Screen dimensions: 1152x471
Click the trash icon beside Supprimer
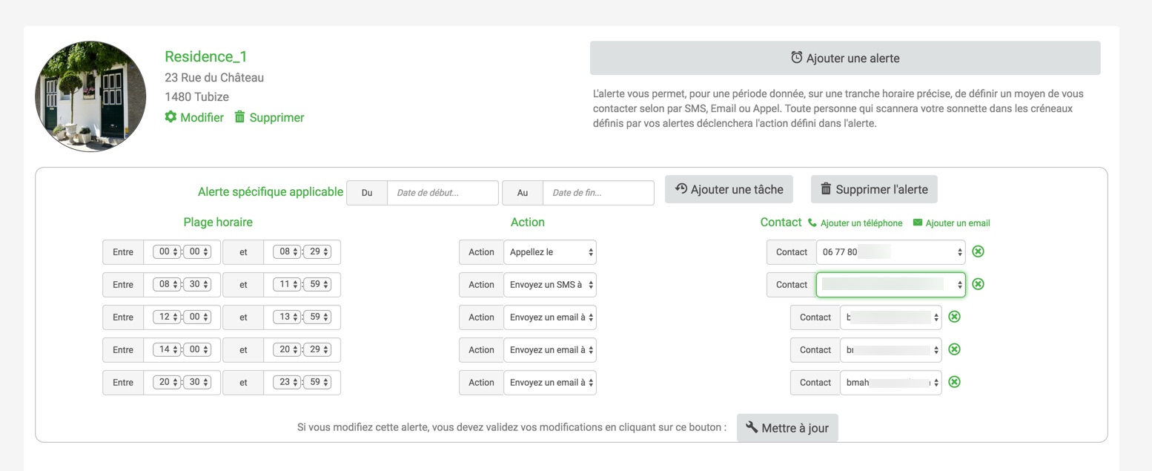(x=239, y=117)
